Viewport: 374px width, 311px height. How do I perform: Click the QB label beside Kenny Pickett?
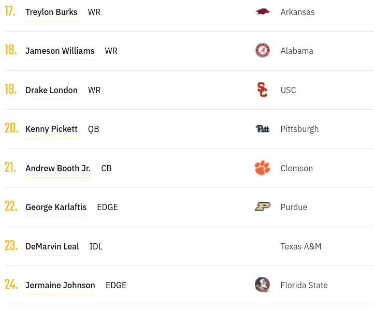point(93,129)
